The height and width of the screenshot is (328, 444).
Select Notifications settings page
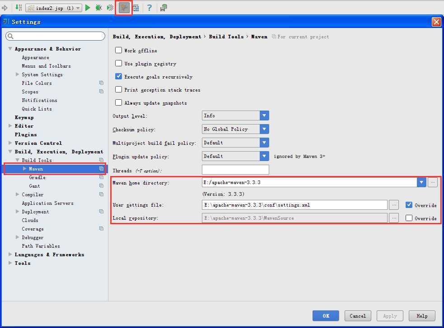click(39, 100)
